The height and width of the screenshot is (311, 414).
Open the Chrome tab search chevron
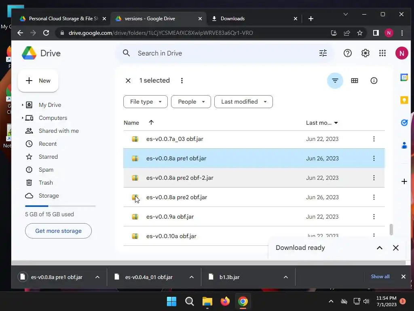point(345,14)
